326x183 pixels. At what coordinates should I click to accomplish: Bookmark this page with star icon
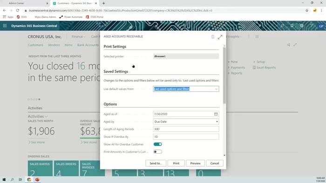pos(307,10)
